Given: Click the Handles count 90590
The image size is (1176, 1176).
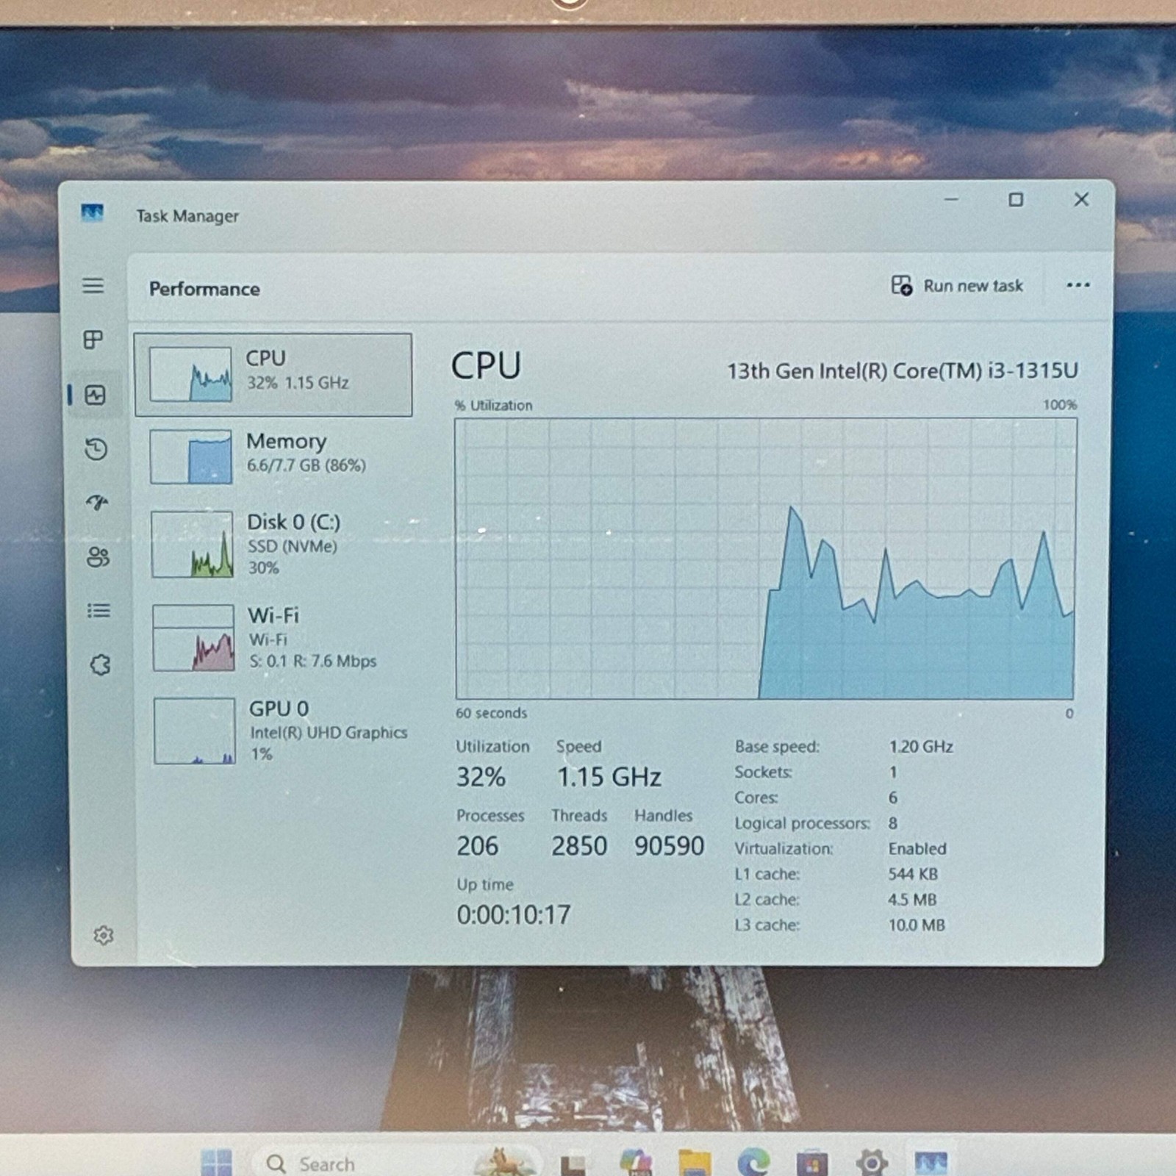Looking at the screenshot, I should (x=669, y=846).
